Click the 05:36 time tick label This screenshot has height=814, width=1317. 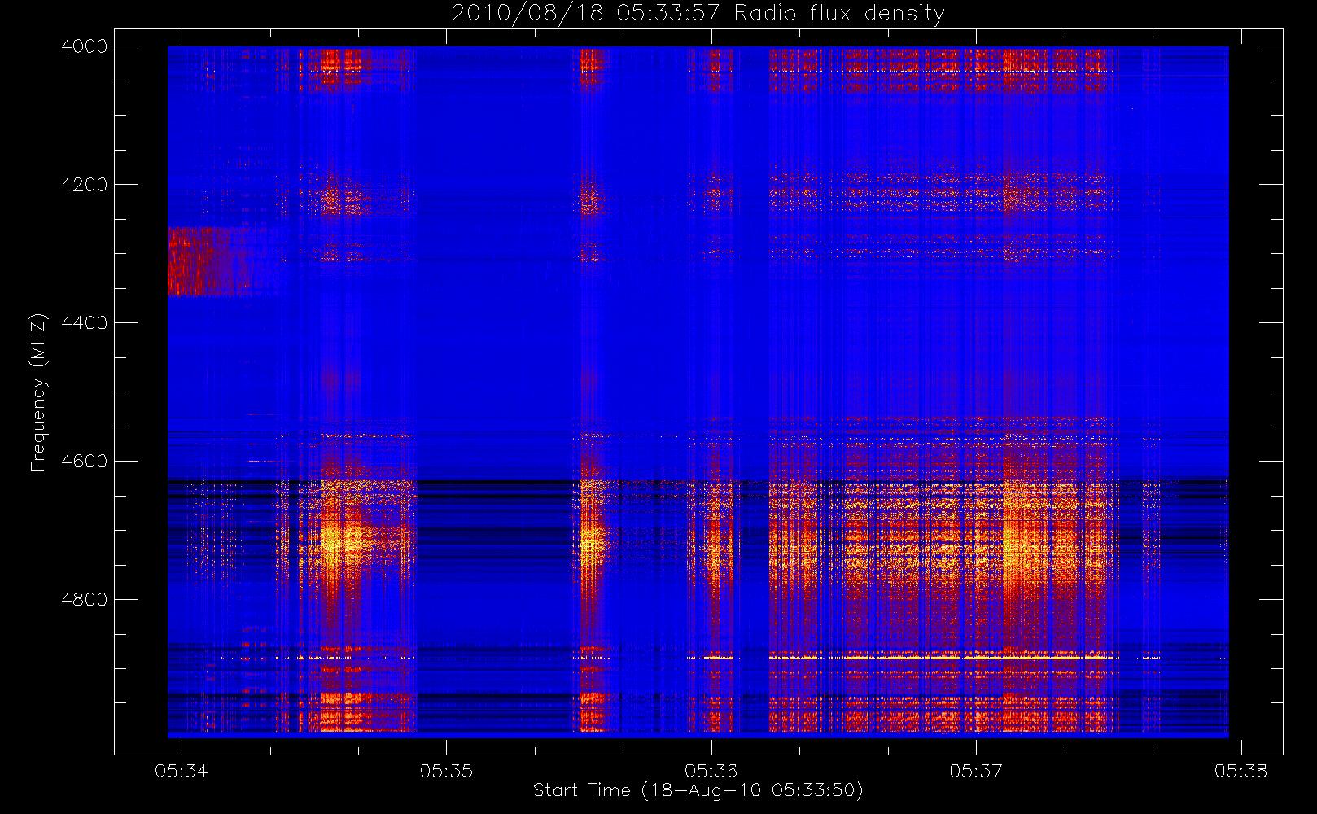click(711, 771)
